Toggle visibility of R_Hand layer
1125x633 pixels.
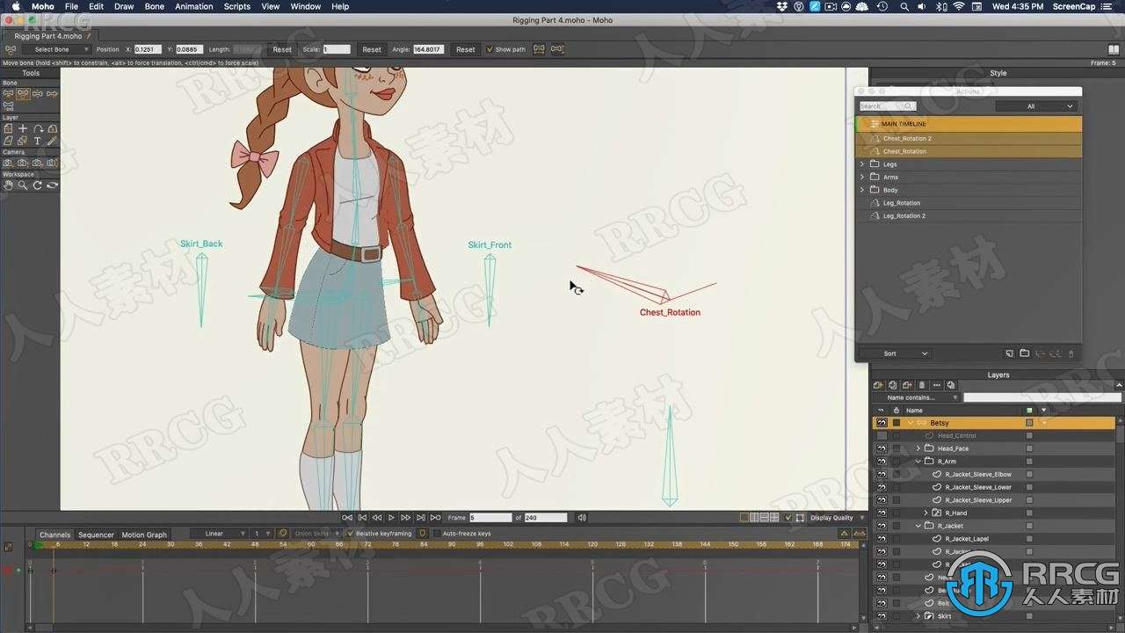pos(882,513)
